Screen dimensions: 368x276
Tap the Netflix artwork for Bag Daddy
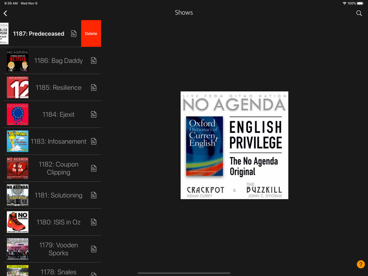pyautogui.click(x=18, y=61)
